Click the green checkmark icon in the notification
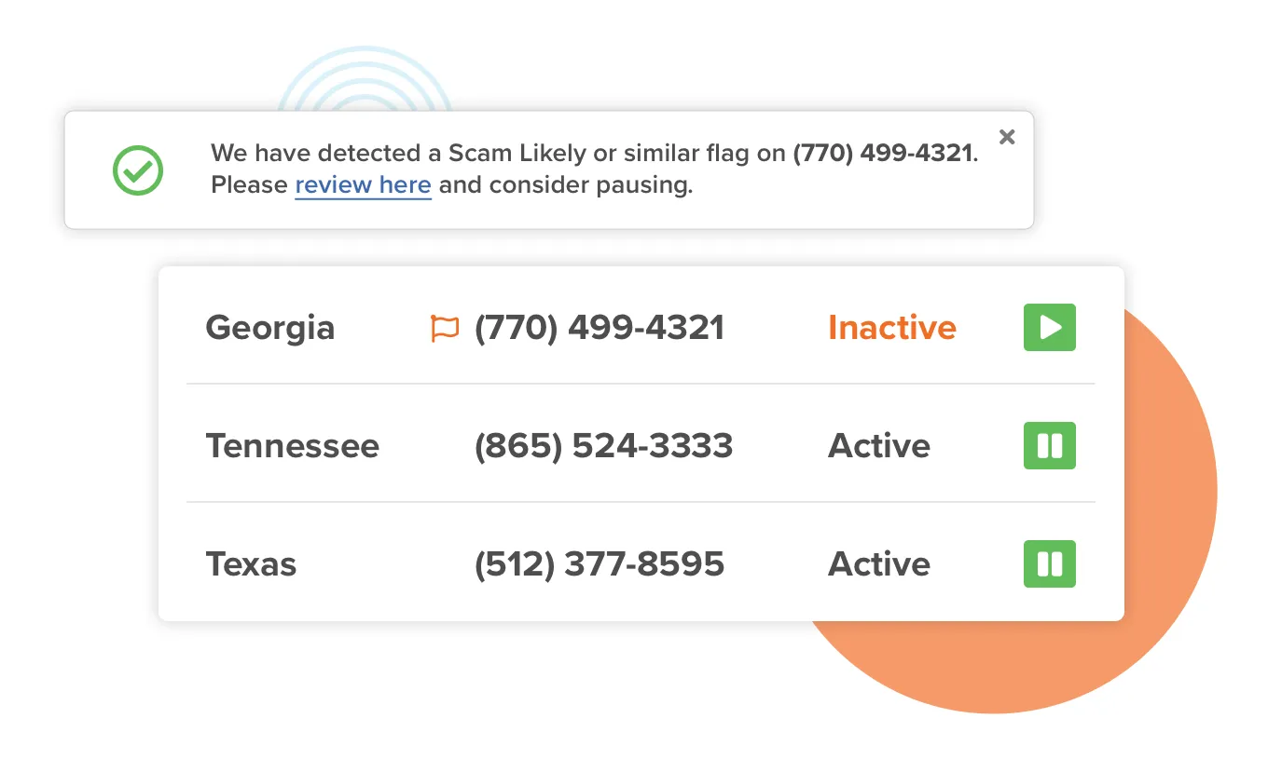Image resolution: width=1282 pixels, height=759 pixels. [x=137, y=170]
